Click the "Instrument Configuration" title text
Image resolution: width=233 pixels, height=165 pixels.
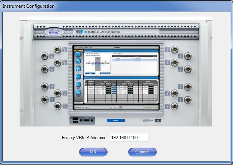click(x=28, y=6)
